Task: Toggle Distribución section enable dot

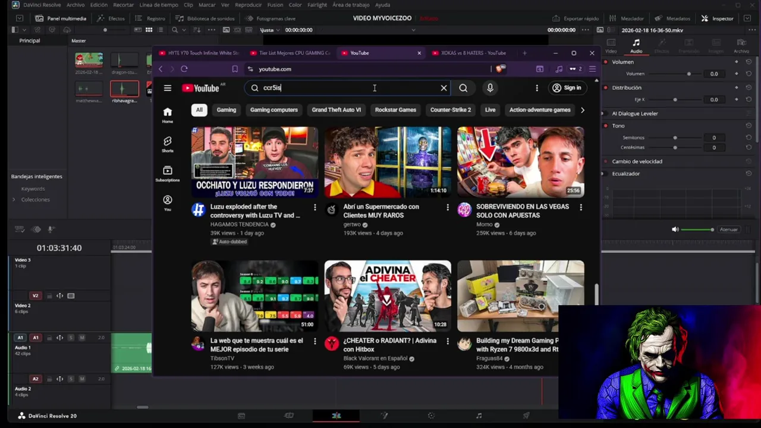Action: [x=605, y=87]
